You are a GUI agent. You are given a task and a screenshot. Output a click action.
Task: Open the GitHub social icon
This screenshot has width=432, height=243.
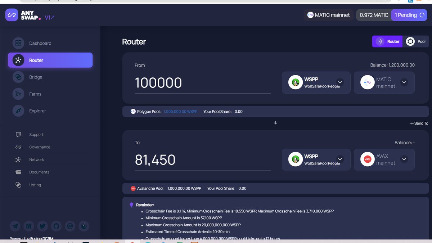(56, 226)
